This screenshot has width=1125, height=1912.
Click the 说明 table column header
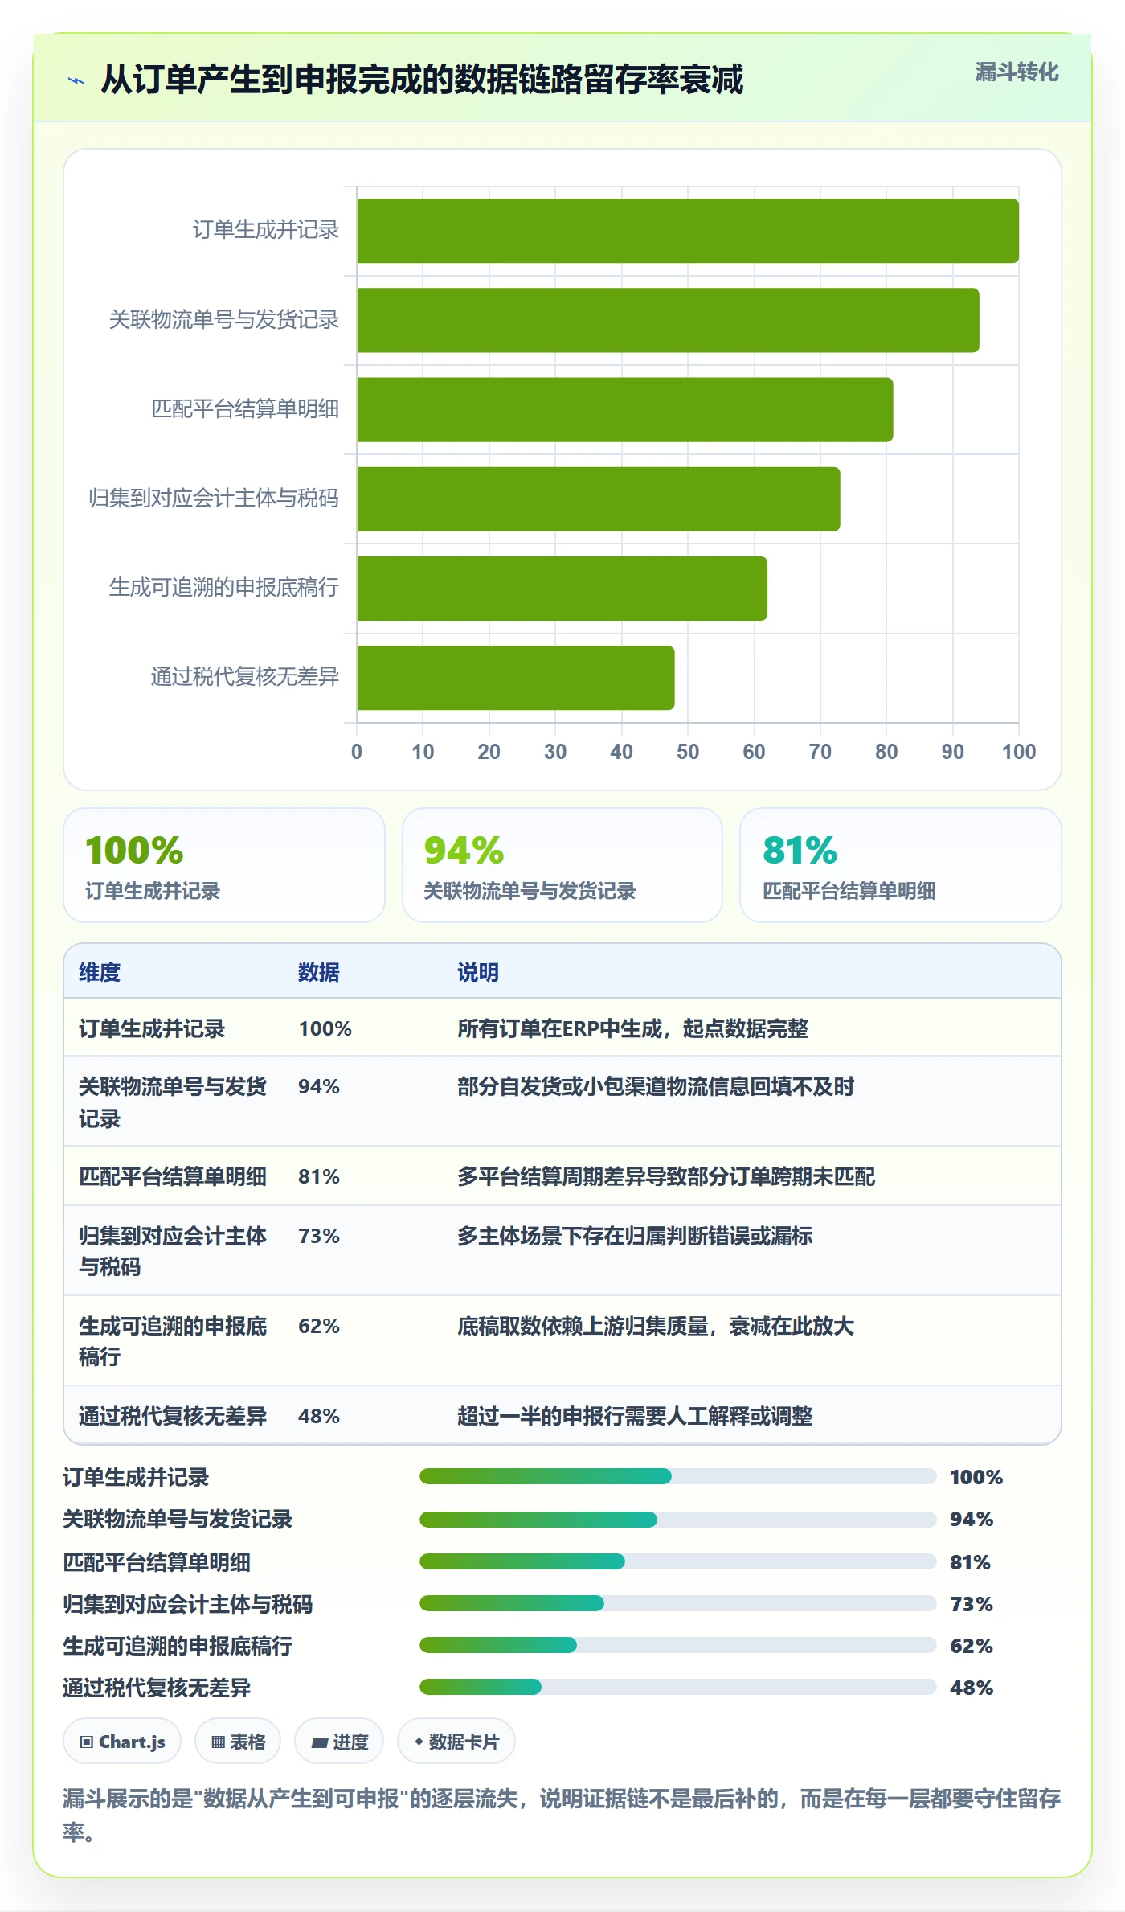click(x=478, y=972)
